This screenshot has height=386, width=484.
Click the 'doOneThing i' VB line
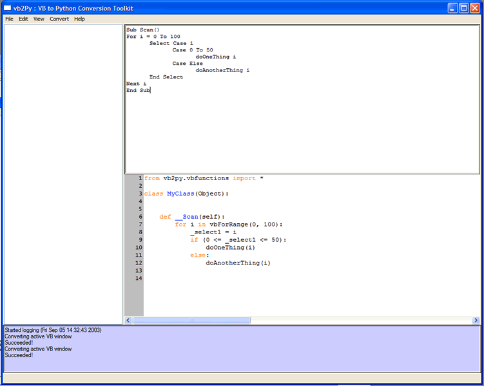pos(216,57)
